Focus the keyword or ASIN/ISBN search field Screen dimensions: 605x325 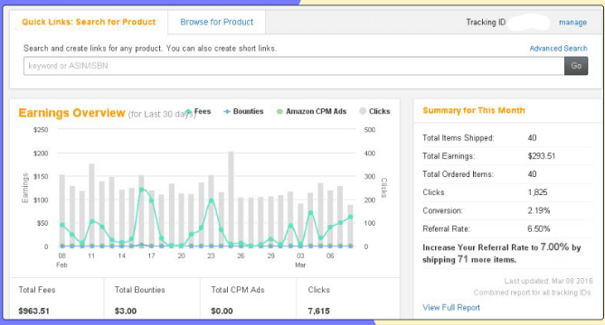(x=294, y=66)
